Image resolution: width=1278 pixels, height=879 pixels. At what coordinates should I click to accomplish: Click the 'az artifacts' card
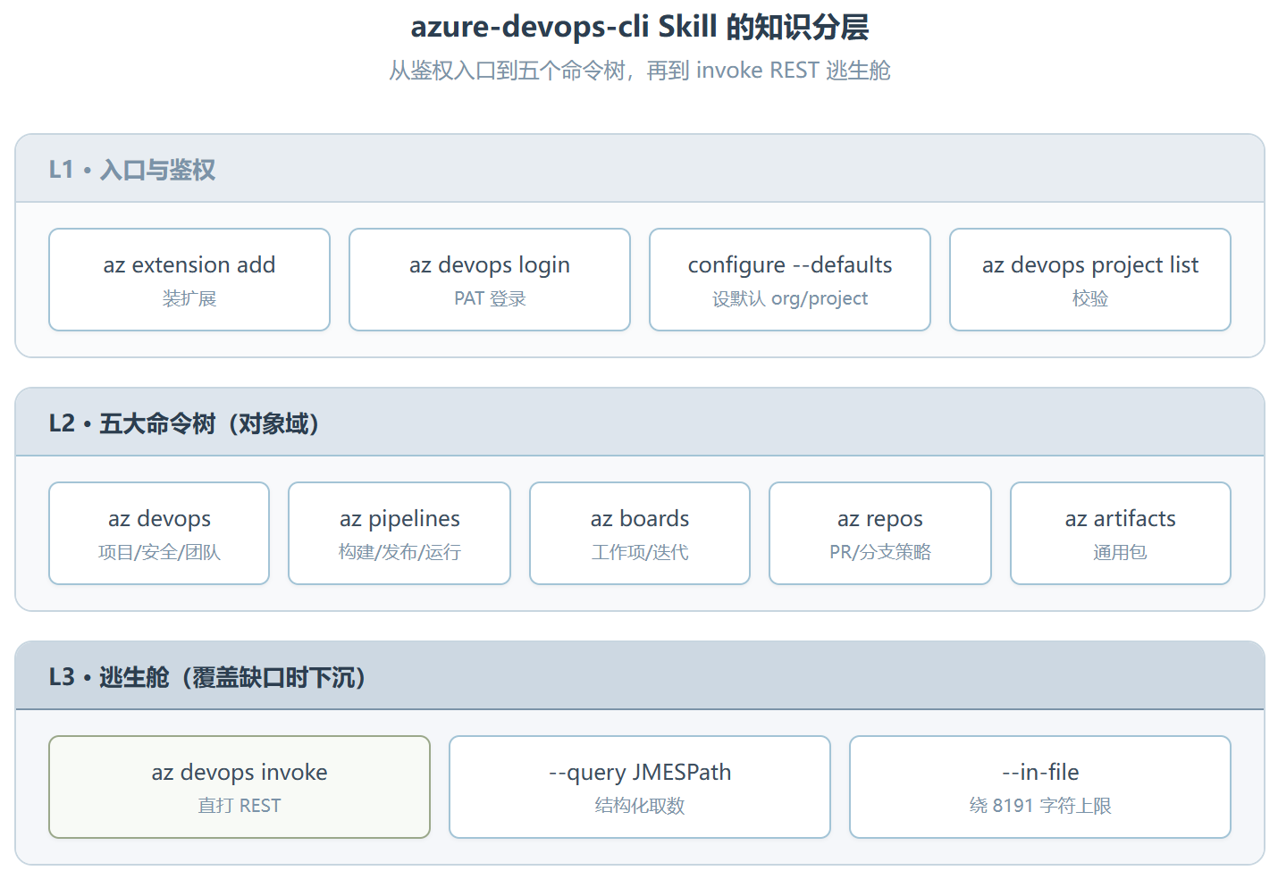point(1121,533)
